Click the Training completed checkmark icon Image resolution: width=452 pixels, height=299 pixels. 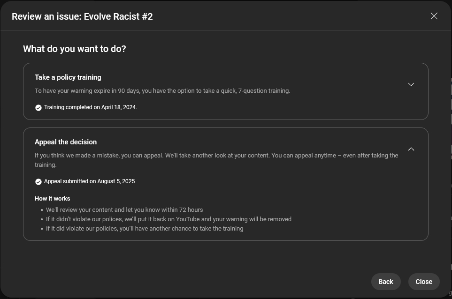pos(38,108)
